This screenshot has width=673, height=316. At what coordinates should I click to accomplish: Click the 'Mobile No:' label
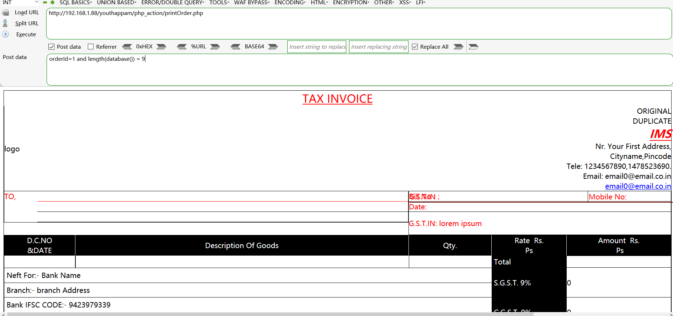tap(608, 197)
